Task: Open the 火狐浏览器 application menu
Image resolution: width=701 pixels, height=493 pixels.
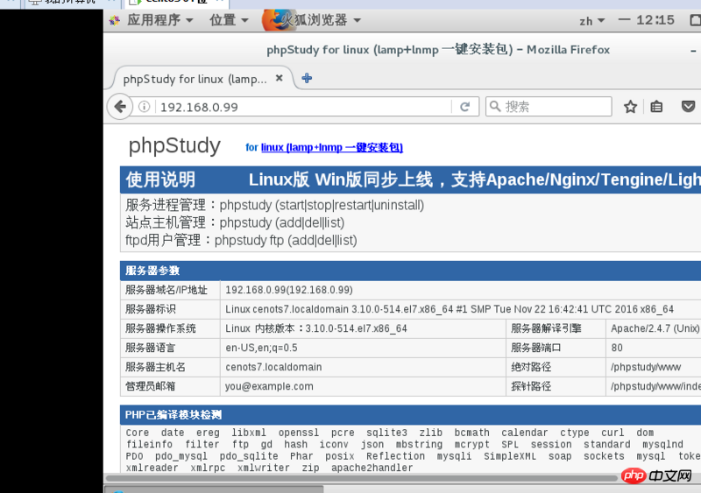Action: (320, 20)
